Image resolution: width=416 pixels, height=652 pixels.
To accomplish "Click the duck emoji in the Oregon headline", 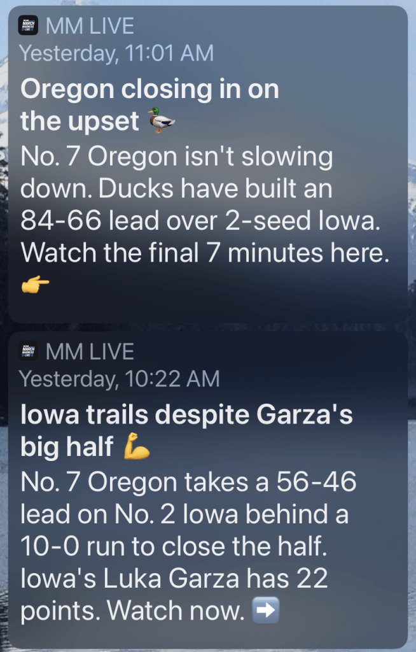I will click(162, 120).
